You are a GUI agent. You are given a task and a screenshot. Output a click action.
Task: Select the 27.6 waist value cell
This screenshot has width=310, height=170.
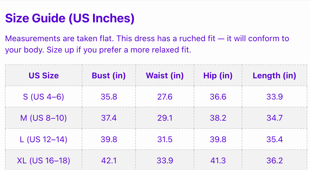pos(165,97)
